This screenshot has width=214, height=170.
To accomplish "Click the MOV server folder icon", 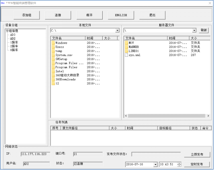I will point(126,43).
